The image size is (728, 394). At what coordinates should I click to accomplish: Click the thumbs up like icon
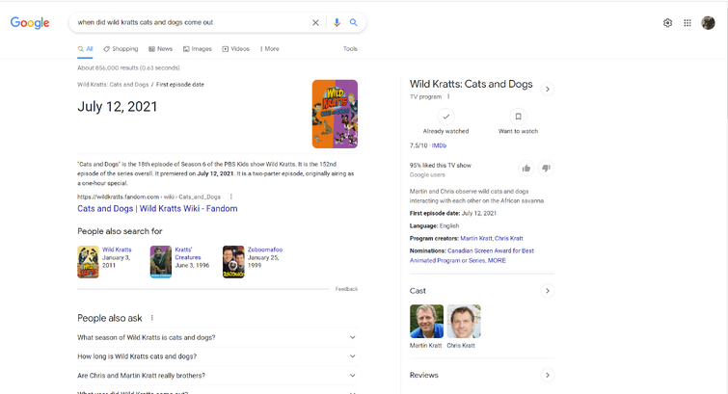526,169
